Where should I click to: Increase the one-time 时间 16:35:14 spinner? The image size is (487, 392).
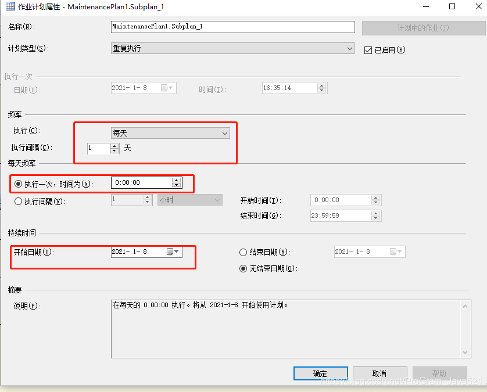click(322, 86)
